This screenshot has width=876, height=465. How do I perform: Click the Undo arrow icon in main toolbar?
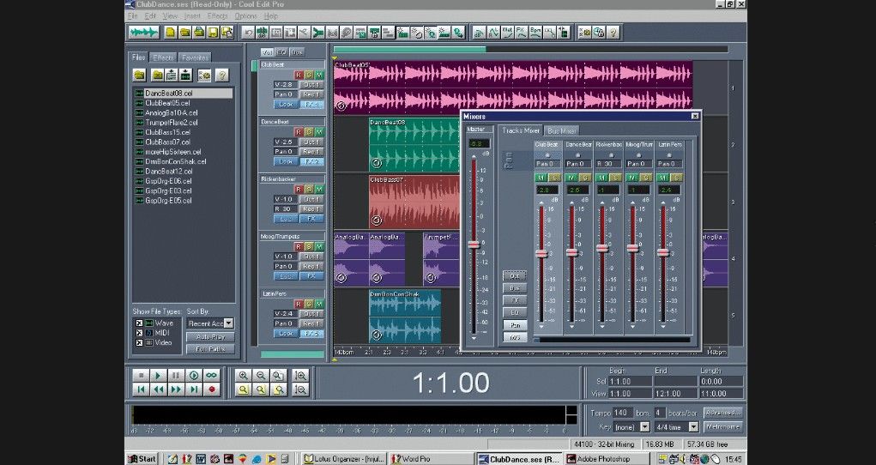pyautogui.click(x=249, y=33)
